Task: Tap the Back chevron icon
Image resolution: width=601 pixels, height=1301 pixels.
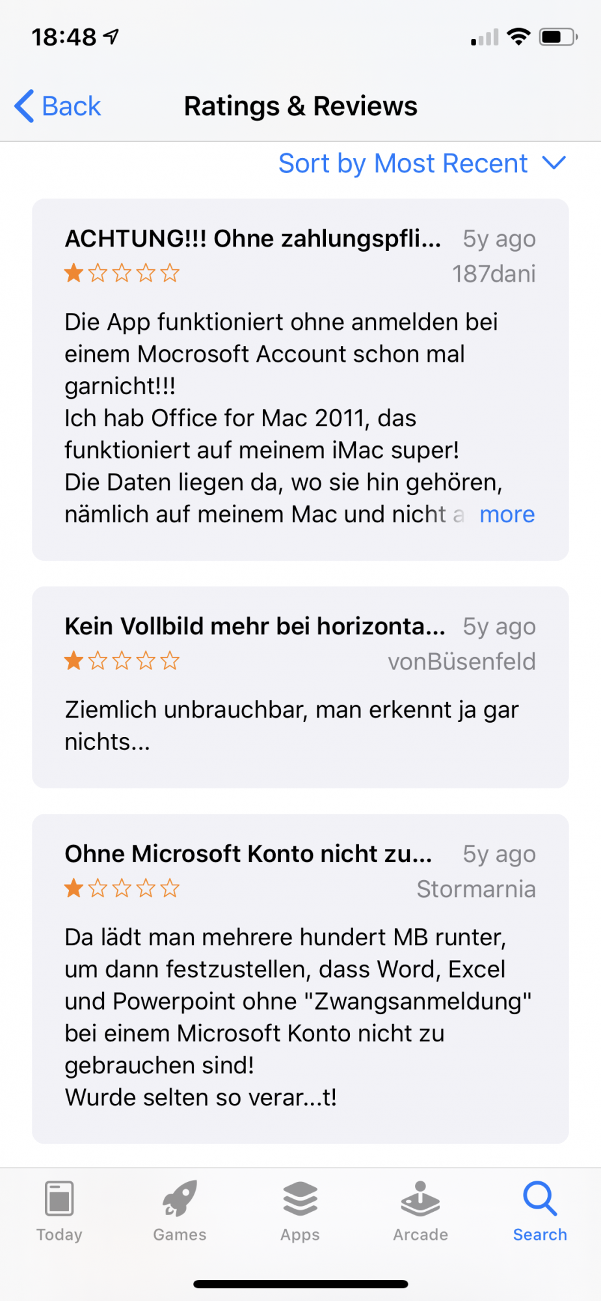Action: 24,106
